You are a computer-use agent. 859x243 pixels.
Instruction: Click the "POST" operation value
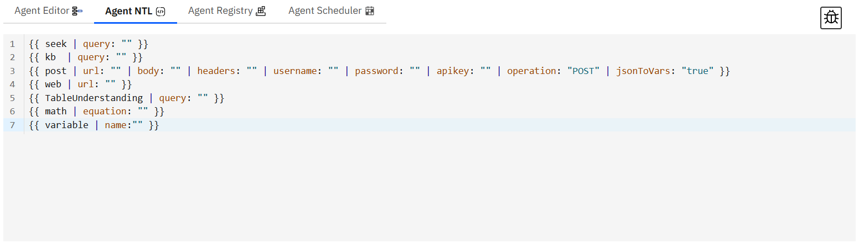pyautogui.click(x=583, y=71)
